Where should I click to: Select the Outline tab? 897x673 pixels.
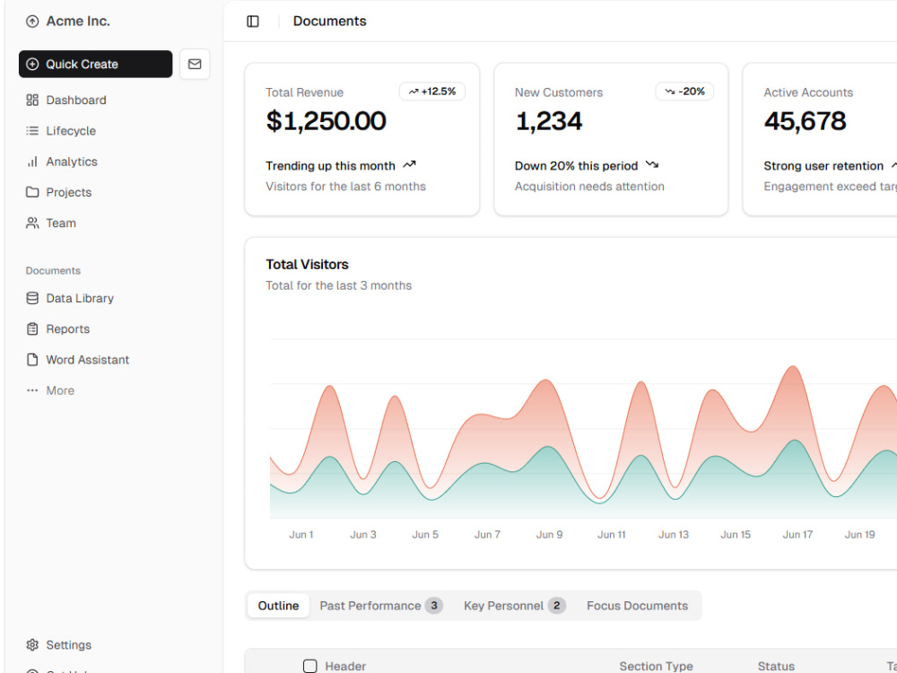click(278, 606)
